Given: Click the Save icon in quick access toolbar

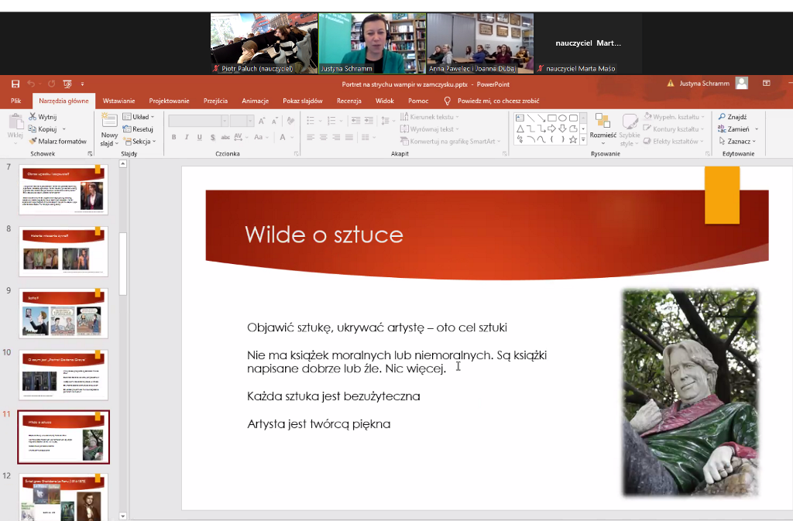Looking at the screenshot, I should click(x=15, y=84).
